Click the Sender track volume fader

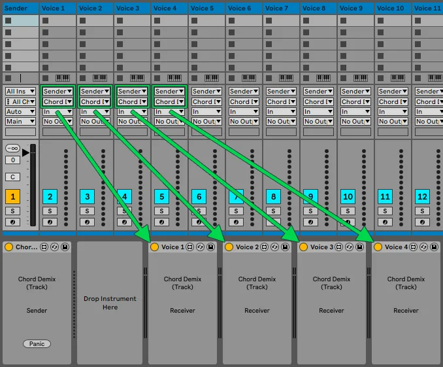click(33, 185)
